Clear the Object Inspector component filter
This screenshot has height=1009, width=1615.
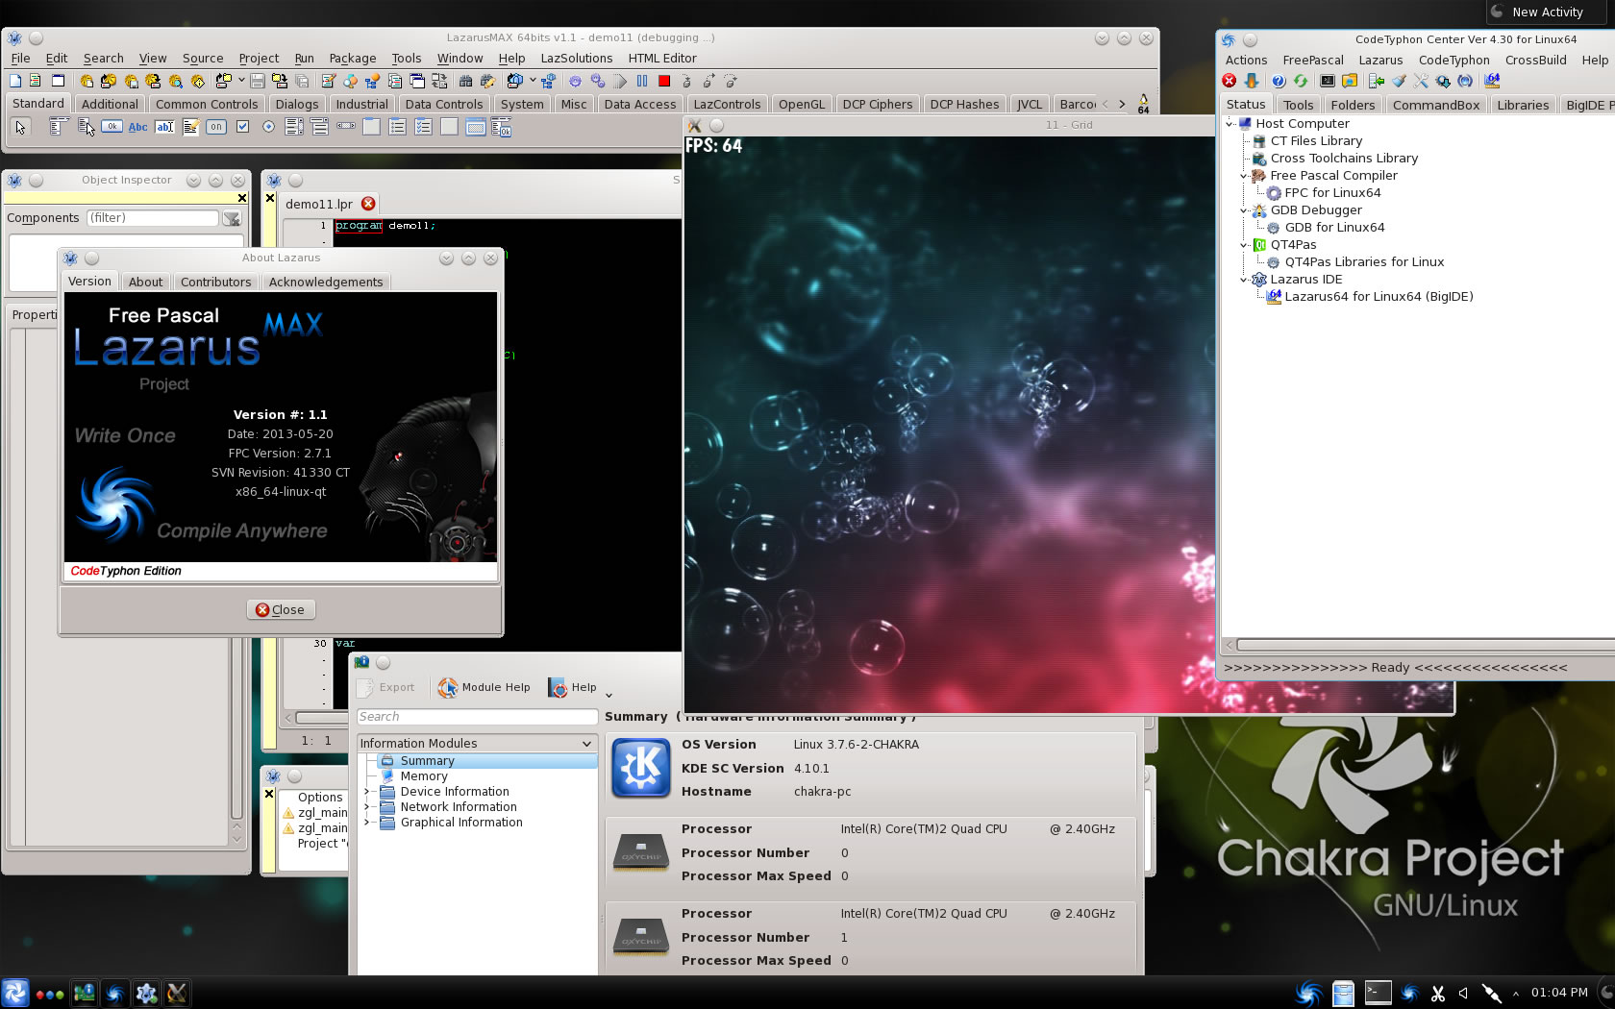point(232,218)
